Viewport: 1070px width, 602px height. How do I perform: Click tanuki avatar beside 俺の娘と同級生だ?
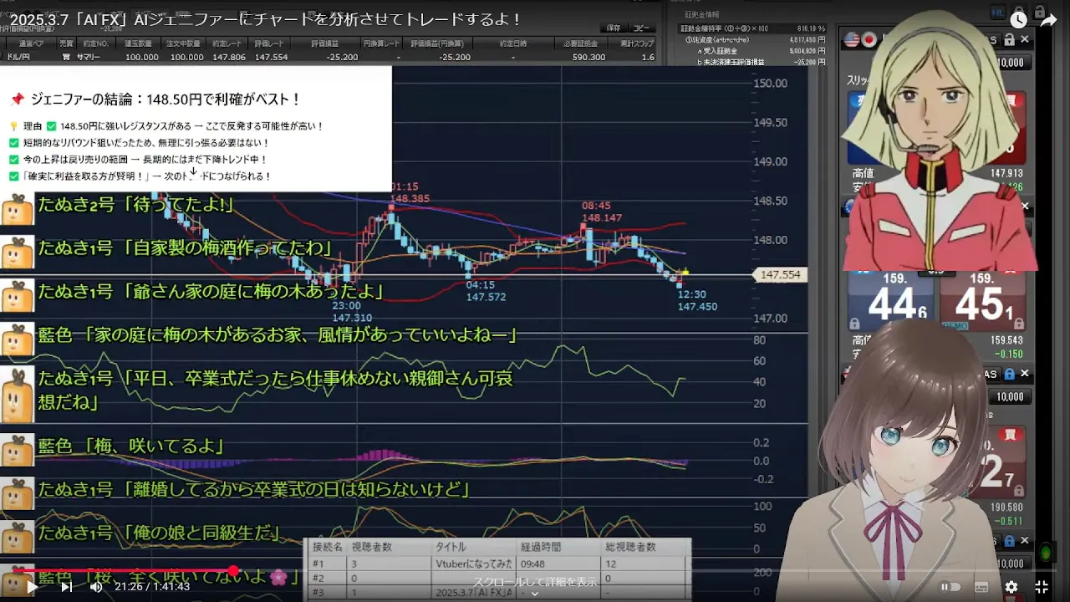point(17,537)
